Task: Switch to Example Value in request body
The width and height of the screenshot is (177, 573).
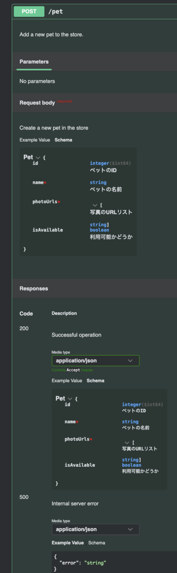Action: [x=35, y=140]
